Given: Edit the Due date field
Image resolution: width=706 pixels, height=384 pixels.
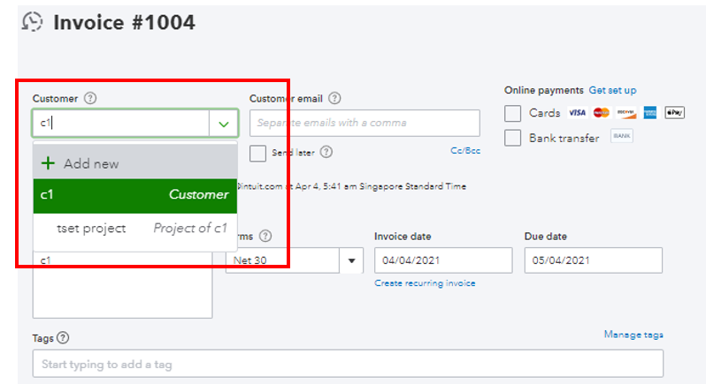Looking at the screenshot, I should point(593,260).
